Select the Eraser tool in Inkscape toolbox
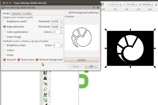This screenshot has height=105, width=158. (45, 89)
